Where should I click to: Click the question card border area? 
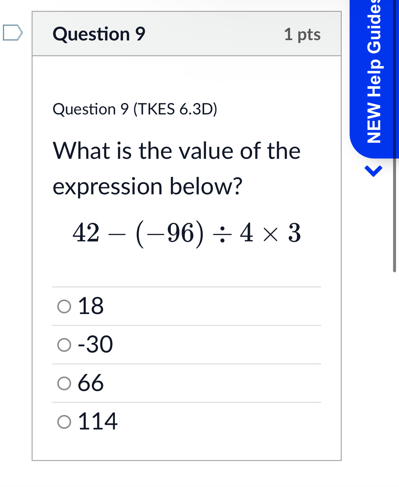coord(187,459)
